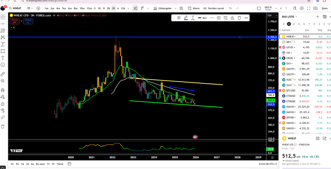Toggle fullscreen mode

tap(309, 9)
